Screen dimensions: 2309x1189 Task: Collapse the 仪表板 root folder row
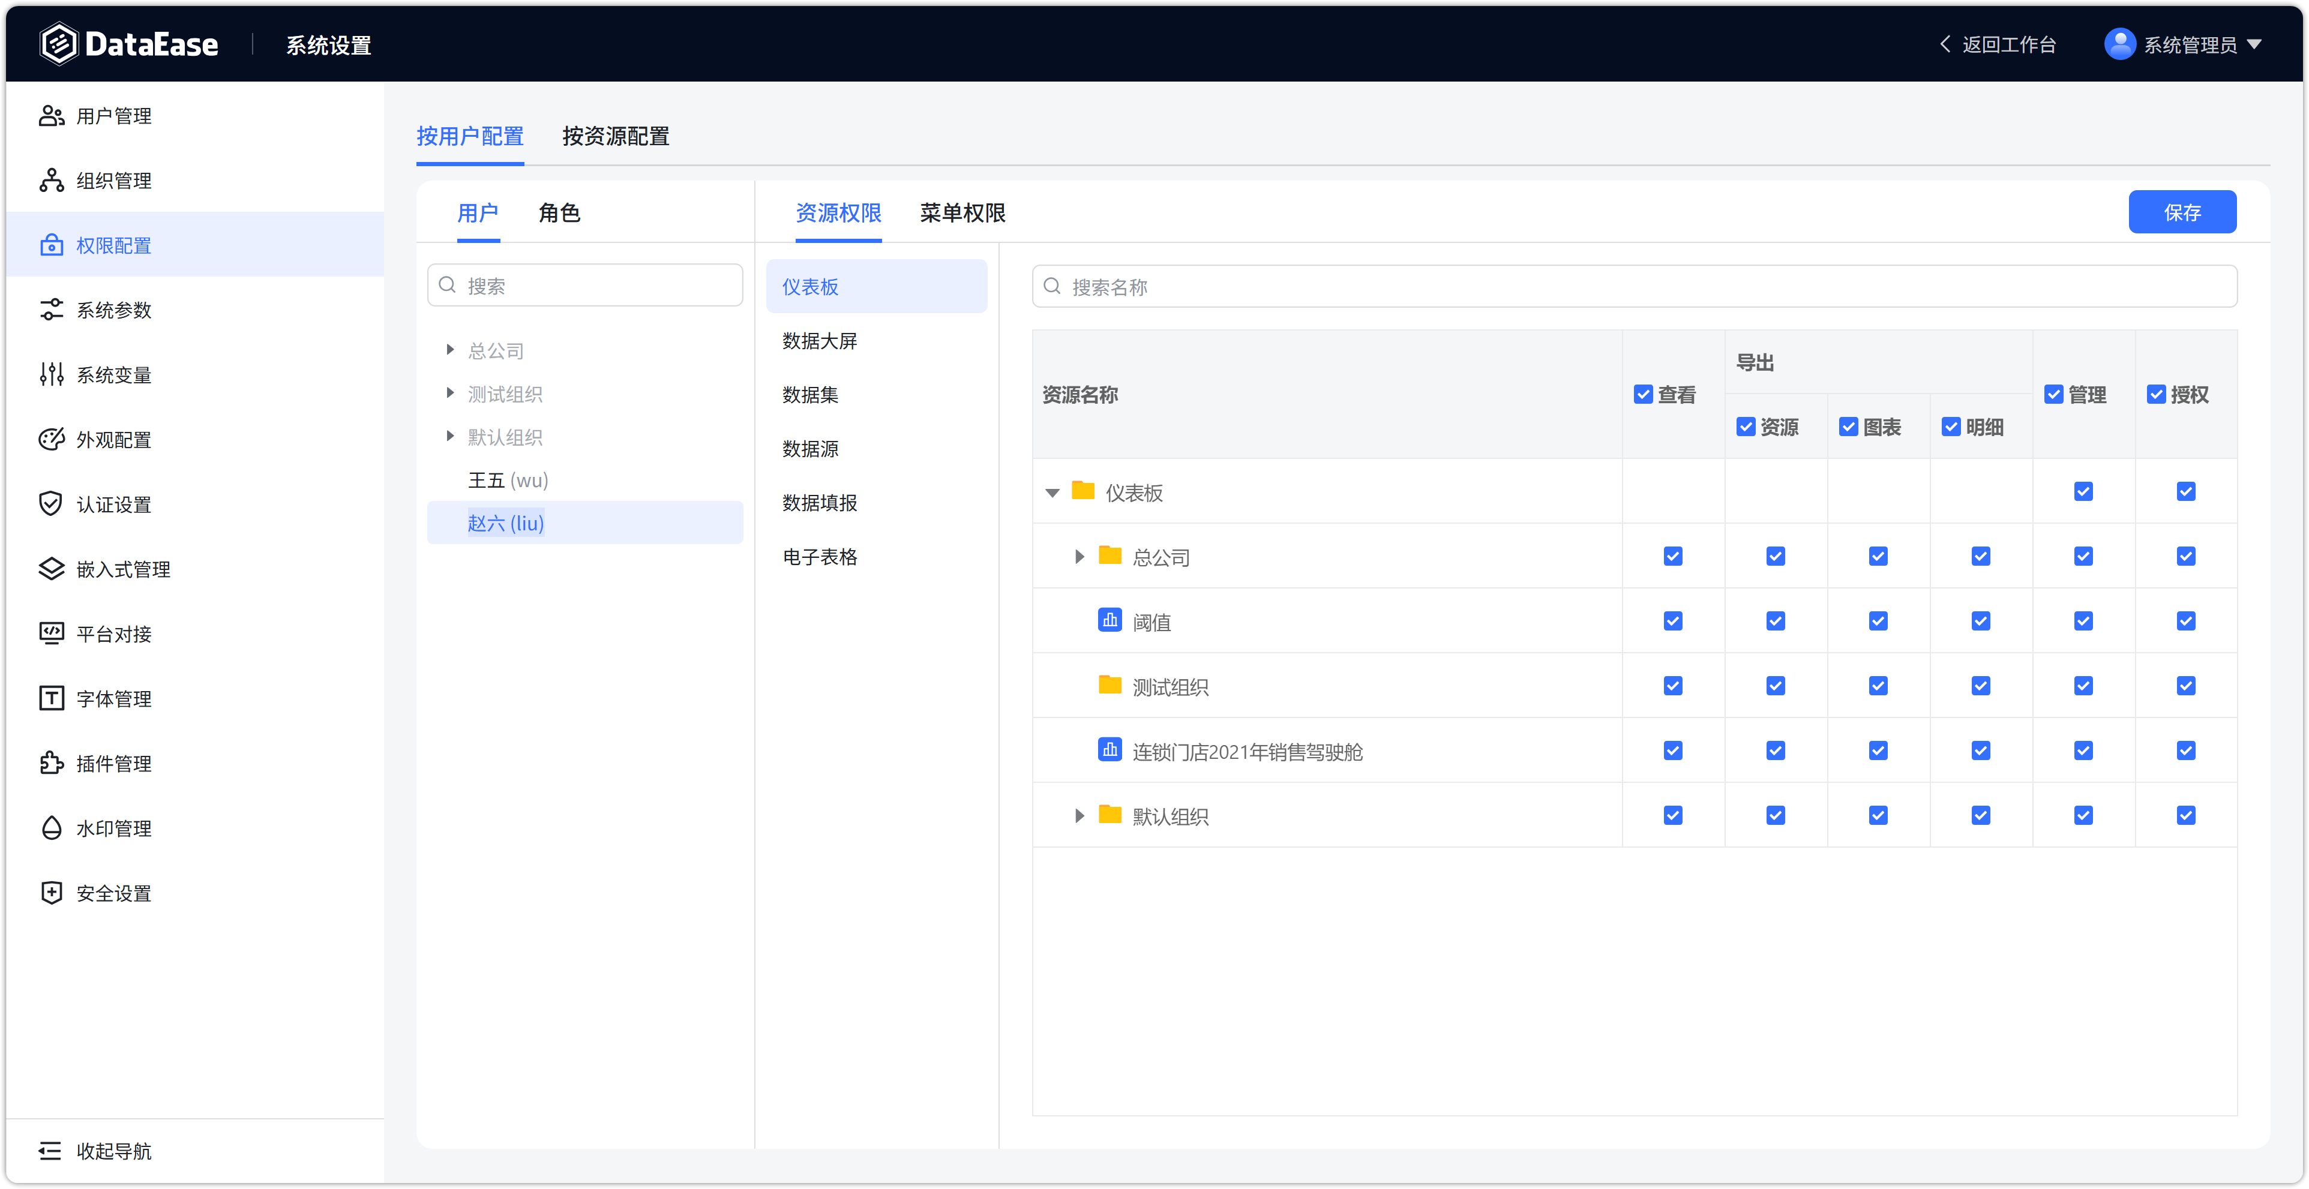point(1052,492)
